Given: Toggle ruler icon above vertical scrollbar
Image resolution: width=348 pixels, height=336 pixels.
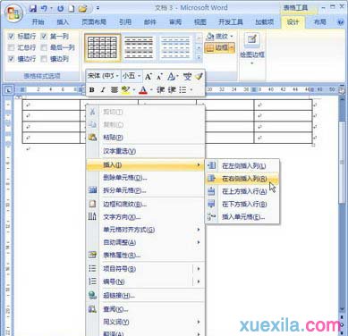Looking at the screenshot, I should pyautogui.click(x=342, y=89).
